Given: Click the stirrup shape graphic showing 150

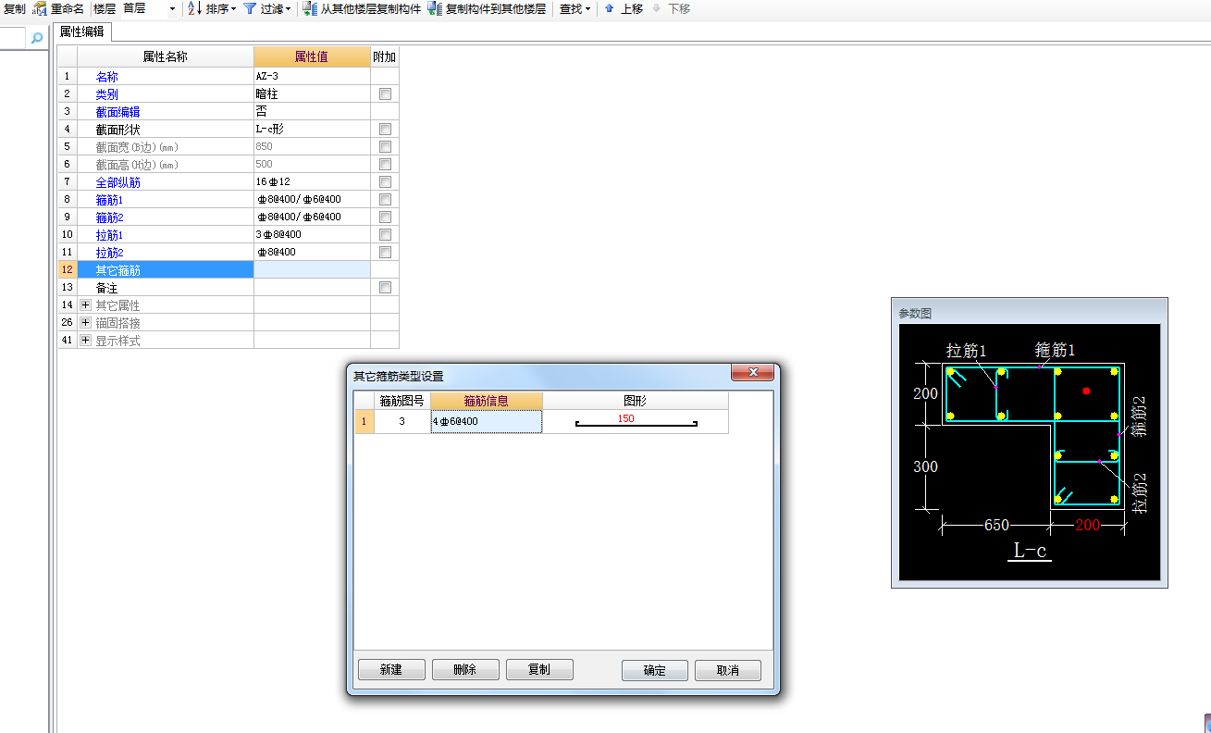Looking at the screenshot, I should [636, 422].
